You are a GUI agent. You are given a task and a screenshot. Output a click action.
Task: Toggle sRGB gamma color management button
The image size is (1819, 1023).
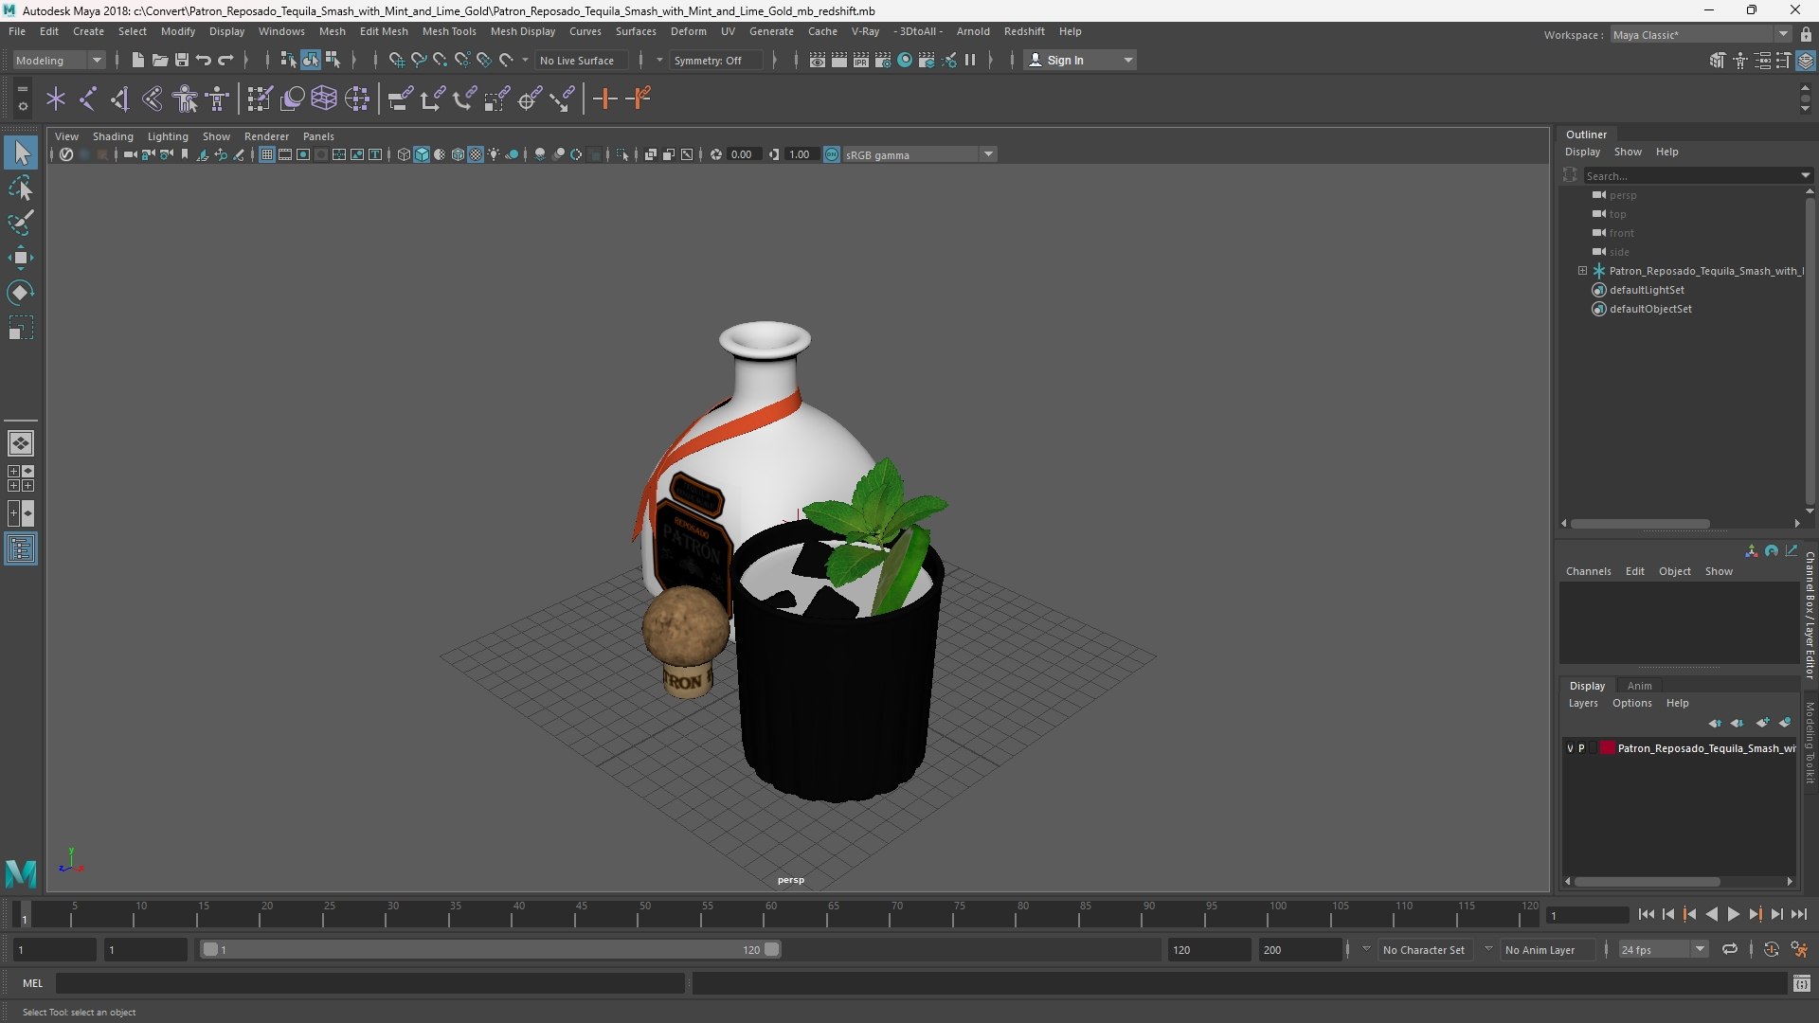(832, 154)
